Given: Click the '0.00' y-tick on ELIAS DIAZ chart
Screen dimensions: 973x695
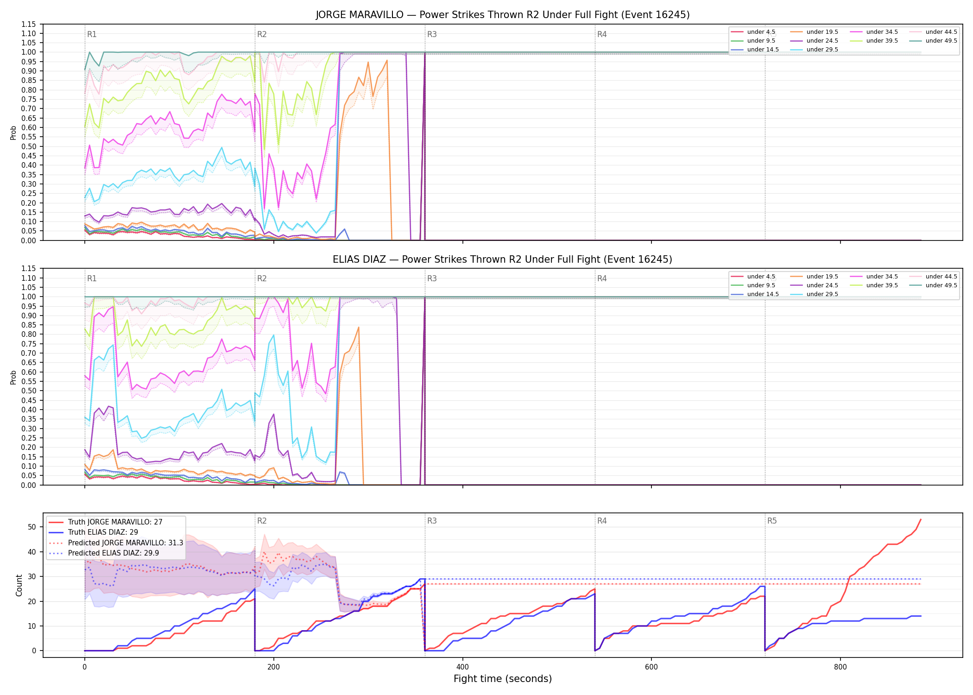Looking at the screenshot, I should pyautogui.click(x=29, y=485).
